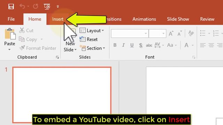The height and width of the screenshot is (125, 223).
Task: Open the Slide Show tab
Action: point(178,19)
